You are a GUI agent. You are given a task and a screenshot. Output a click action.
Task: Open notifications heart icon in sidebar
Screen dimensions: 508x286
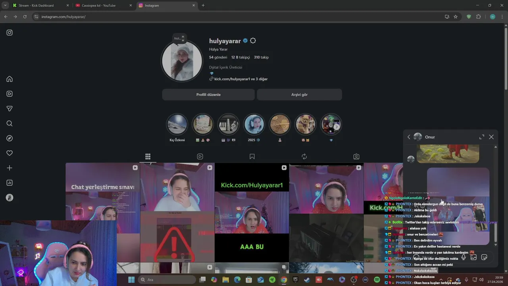pyautogui.click(x=10, y=153)
